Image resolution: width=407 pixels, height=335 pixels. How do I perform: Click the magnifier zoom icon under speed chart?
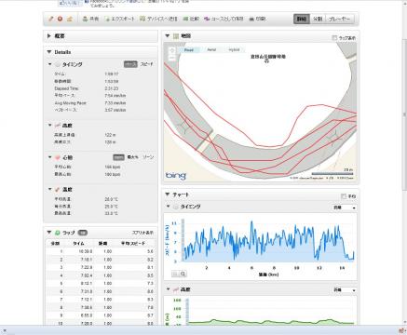coord(183,274)
